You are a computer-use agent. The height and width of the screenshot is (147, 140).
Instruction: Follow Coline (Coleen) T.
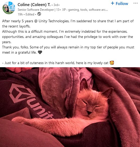(119, 3)
